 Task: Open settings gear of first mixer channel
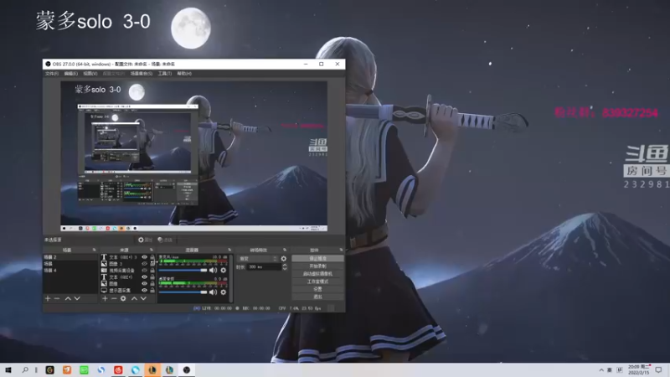[x=223, y=270]
